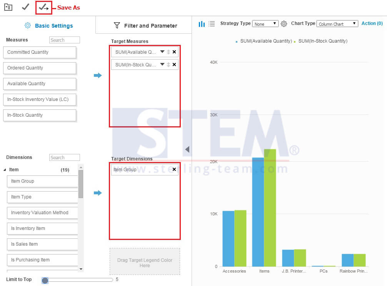Click the Dimensions search field

coord(64,157)
